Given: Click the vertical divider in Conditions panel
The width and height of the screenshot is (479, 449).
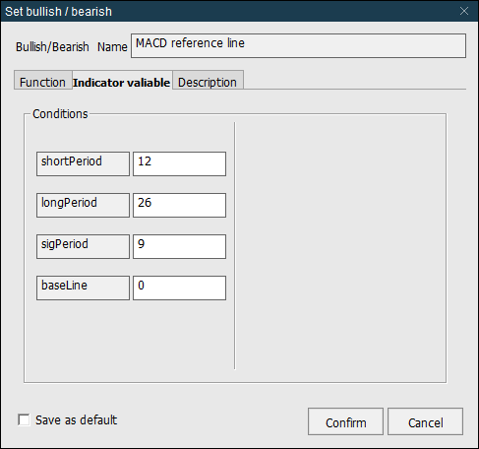Looking at the screenshot, I should pyautogui.click(x=235, y=246).
